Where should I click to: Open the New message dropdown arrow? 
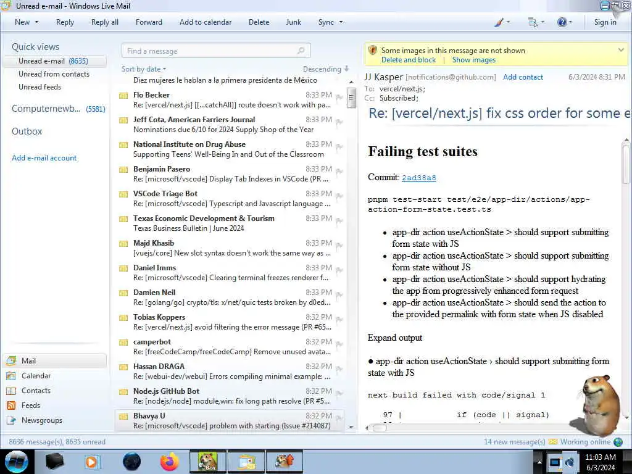pos(37,22)
